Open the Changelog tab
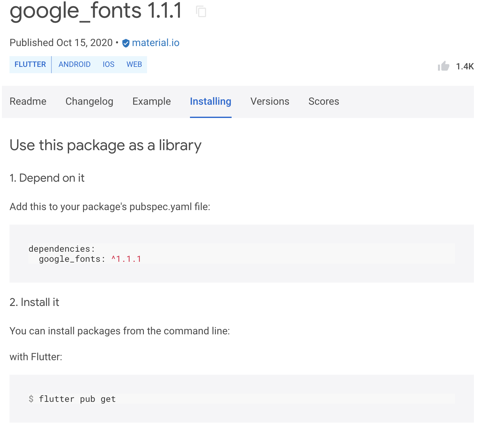This screenshot has height=434, width=479. [x=89, y=102]
